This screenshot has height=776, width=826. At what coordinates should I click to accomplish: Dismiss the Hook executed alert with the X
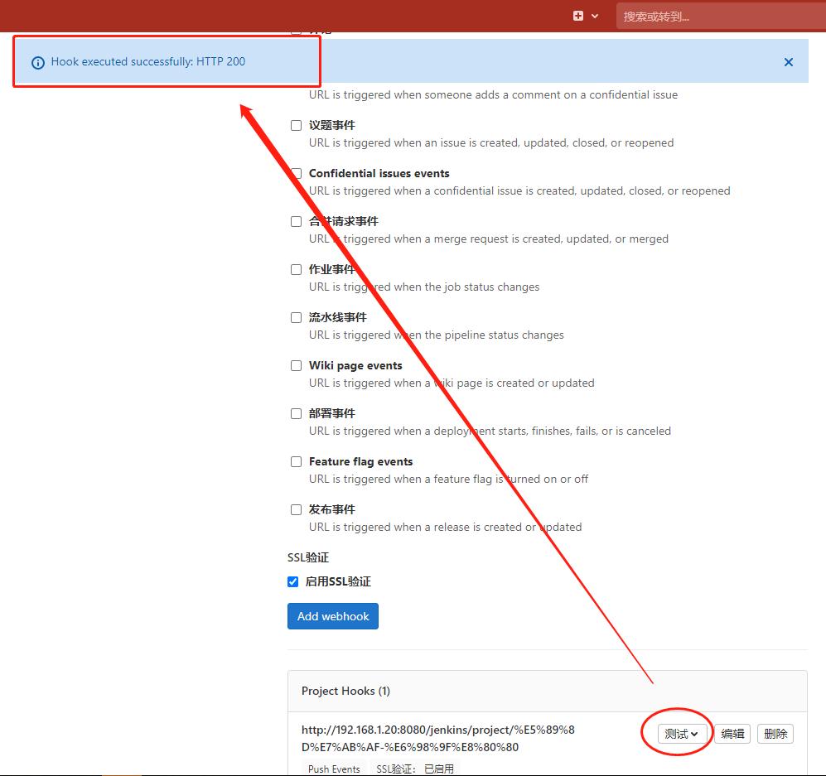point(788,61)
